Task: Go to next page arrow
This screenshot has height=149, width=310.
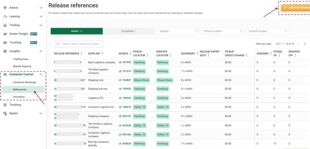Action: click(x=305, y=44)
